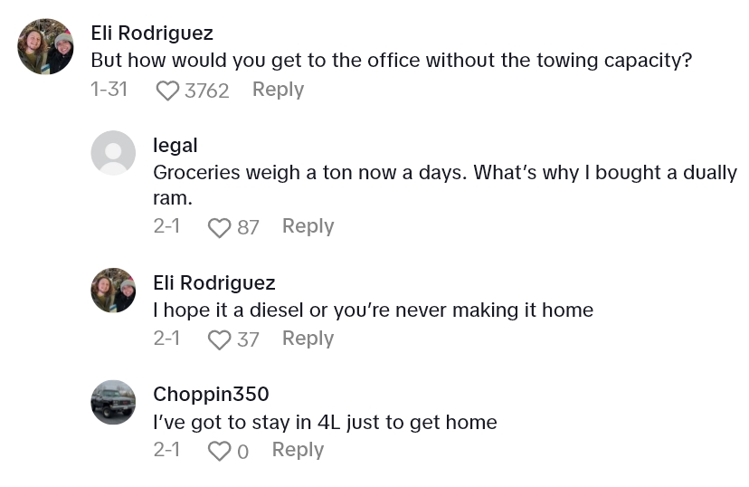Click the 3762 like count
The image size is (749, 487).
(207, 91)
